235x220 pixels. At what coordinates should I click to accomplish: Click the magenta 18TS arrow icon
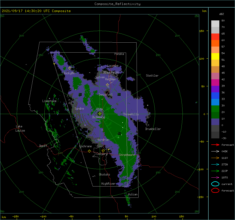point(215,178)
